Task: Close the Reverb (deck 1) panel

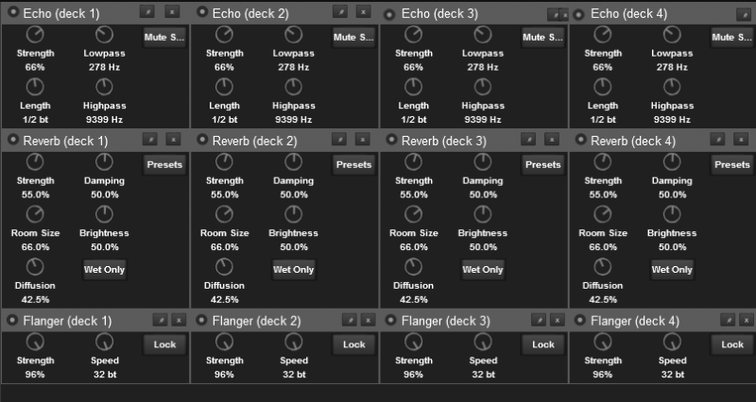Action: [173, 139]
